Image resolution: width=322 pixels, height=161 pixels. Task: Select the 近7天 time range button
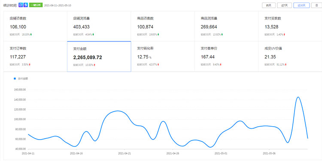point(284,5)
